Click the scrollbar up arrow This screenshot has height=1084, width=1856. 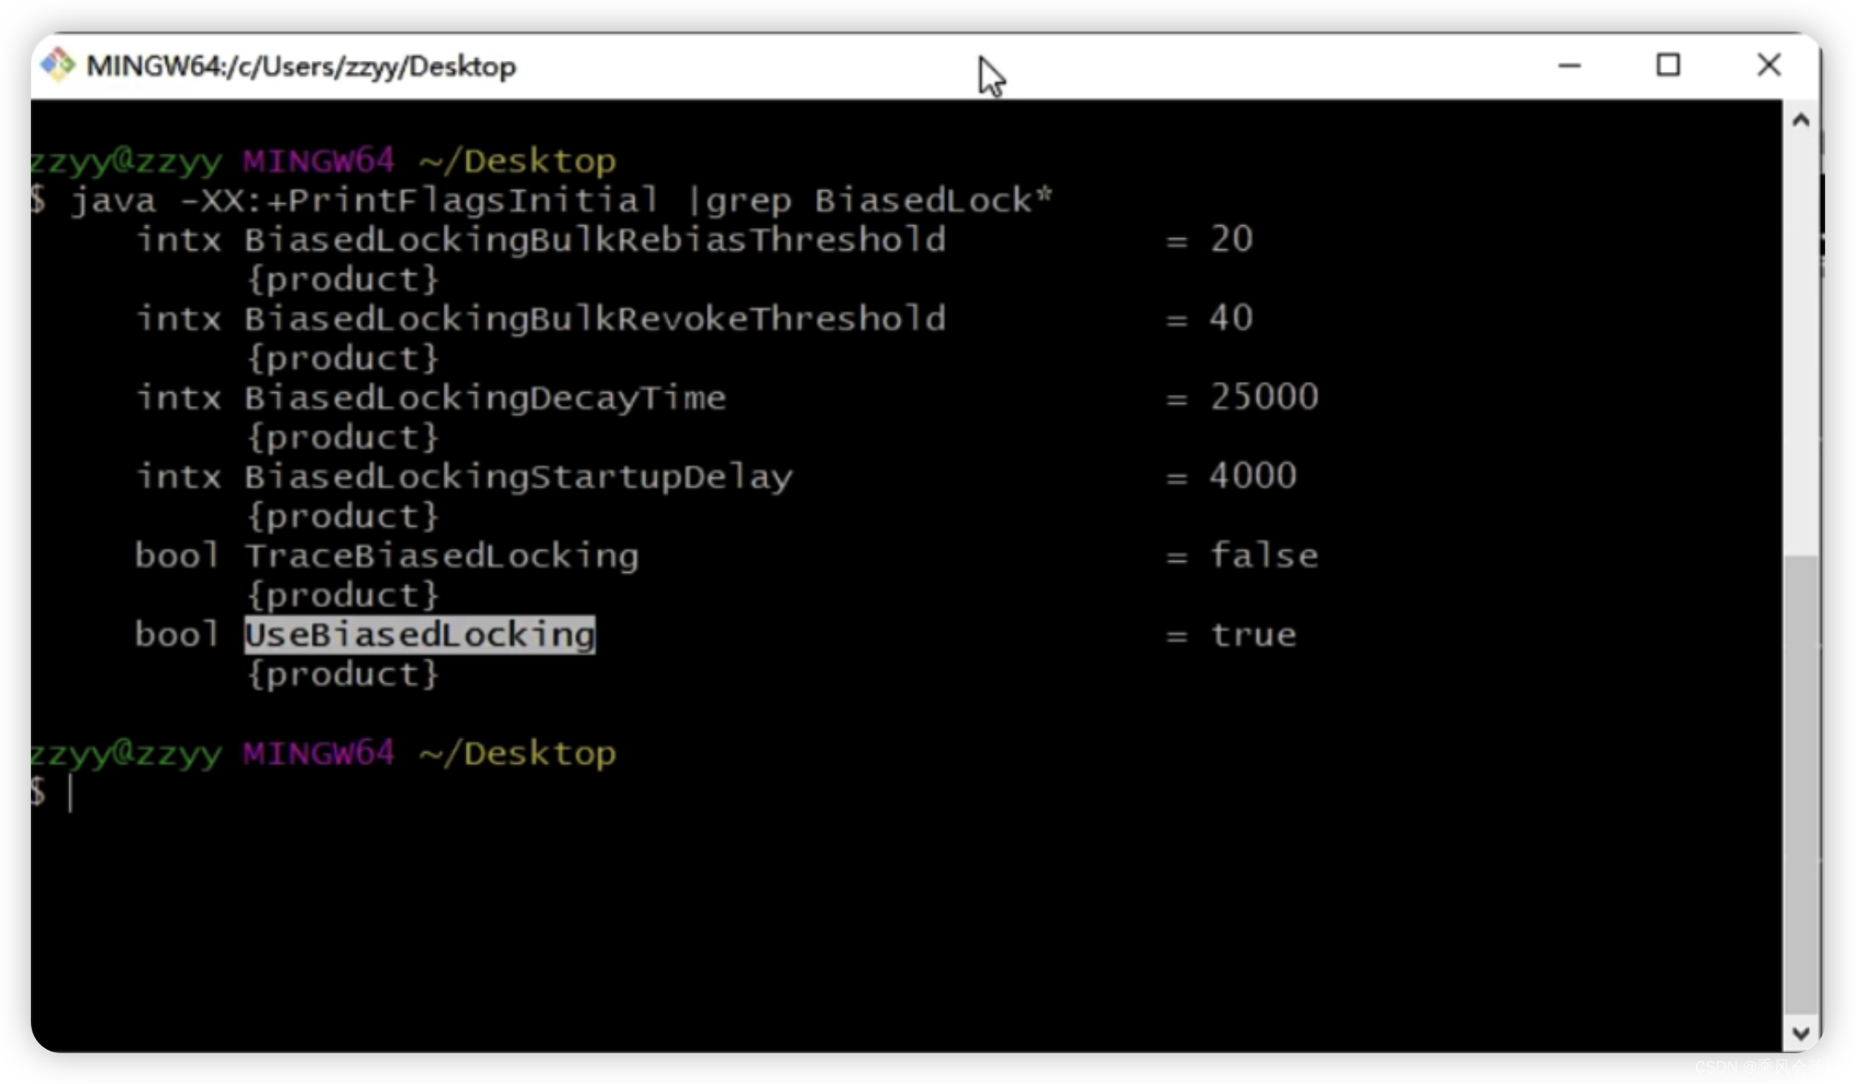pos(1800,120)
